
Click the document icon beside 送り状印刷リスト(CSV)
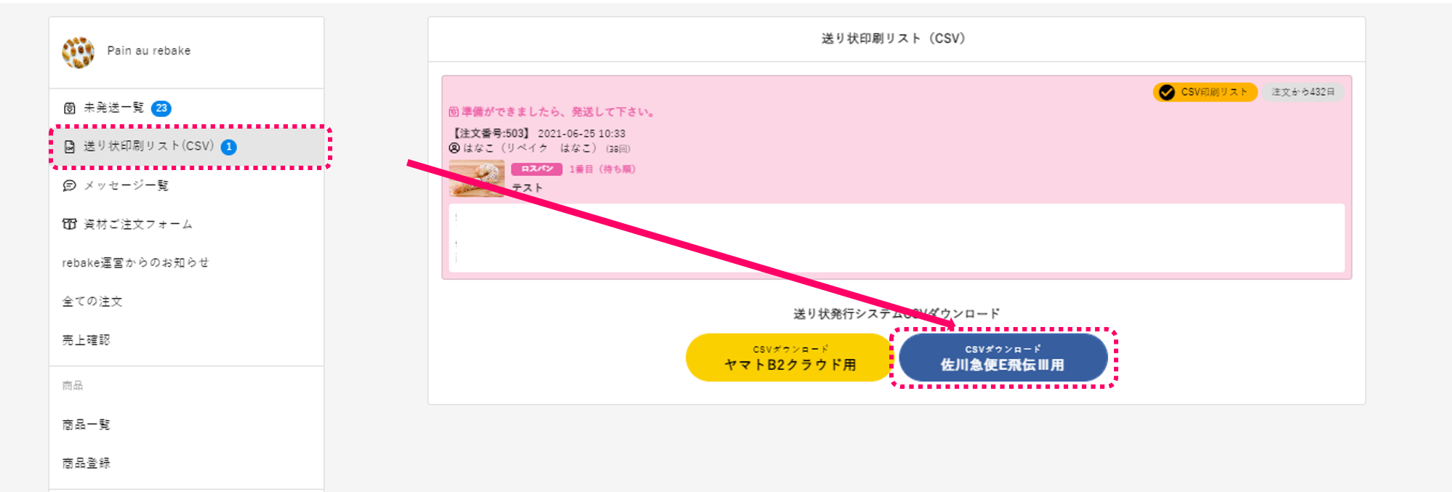70,147
